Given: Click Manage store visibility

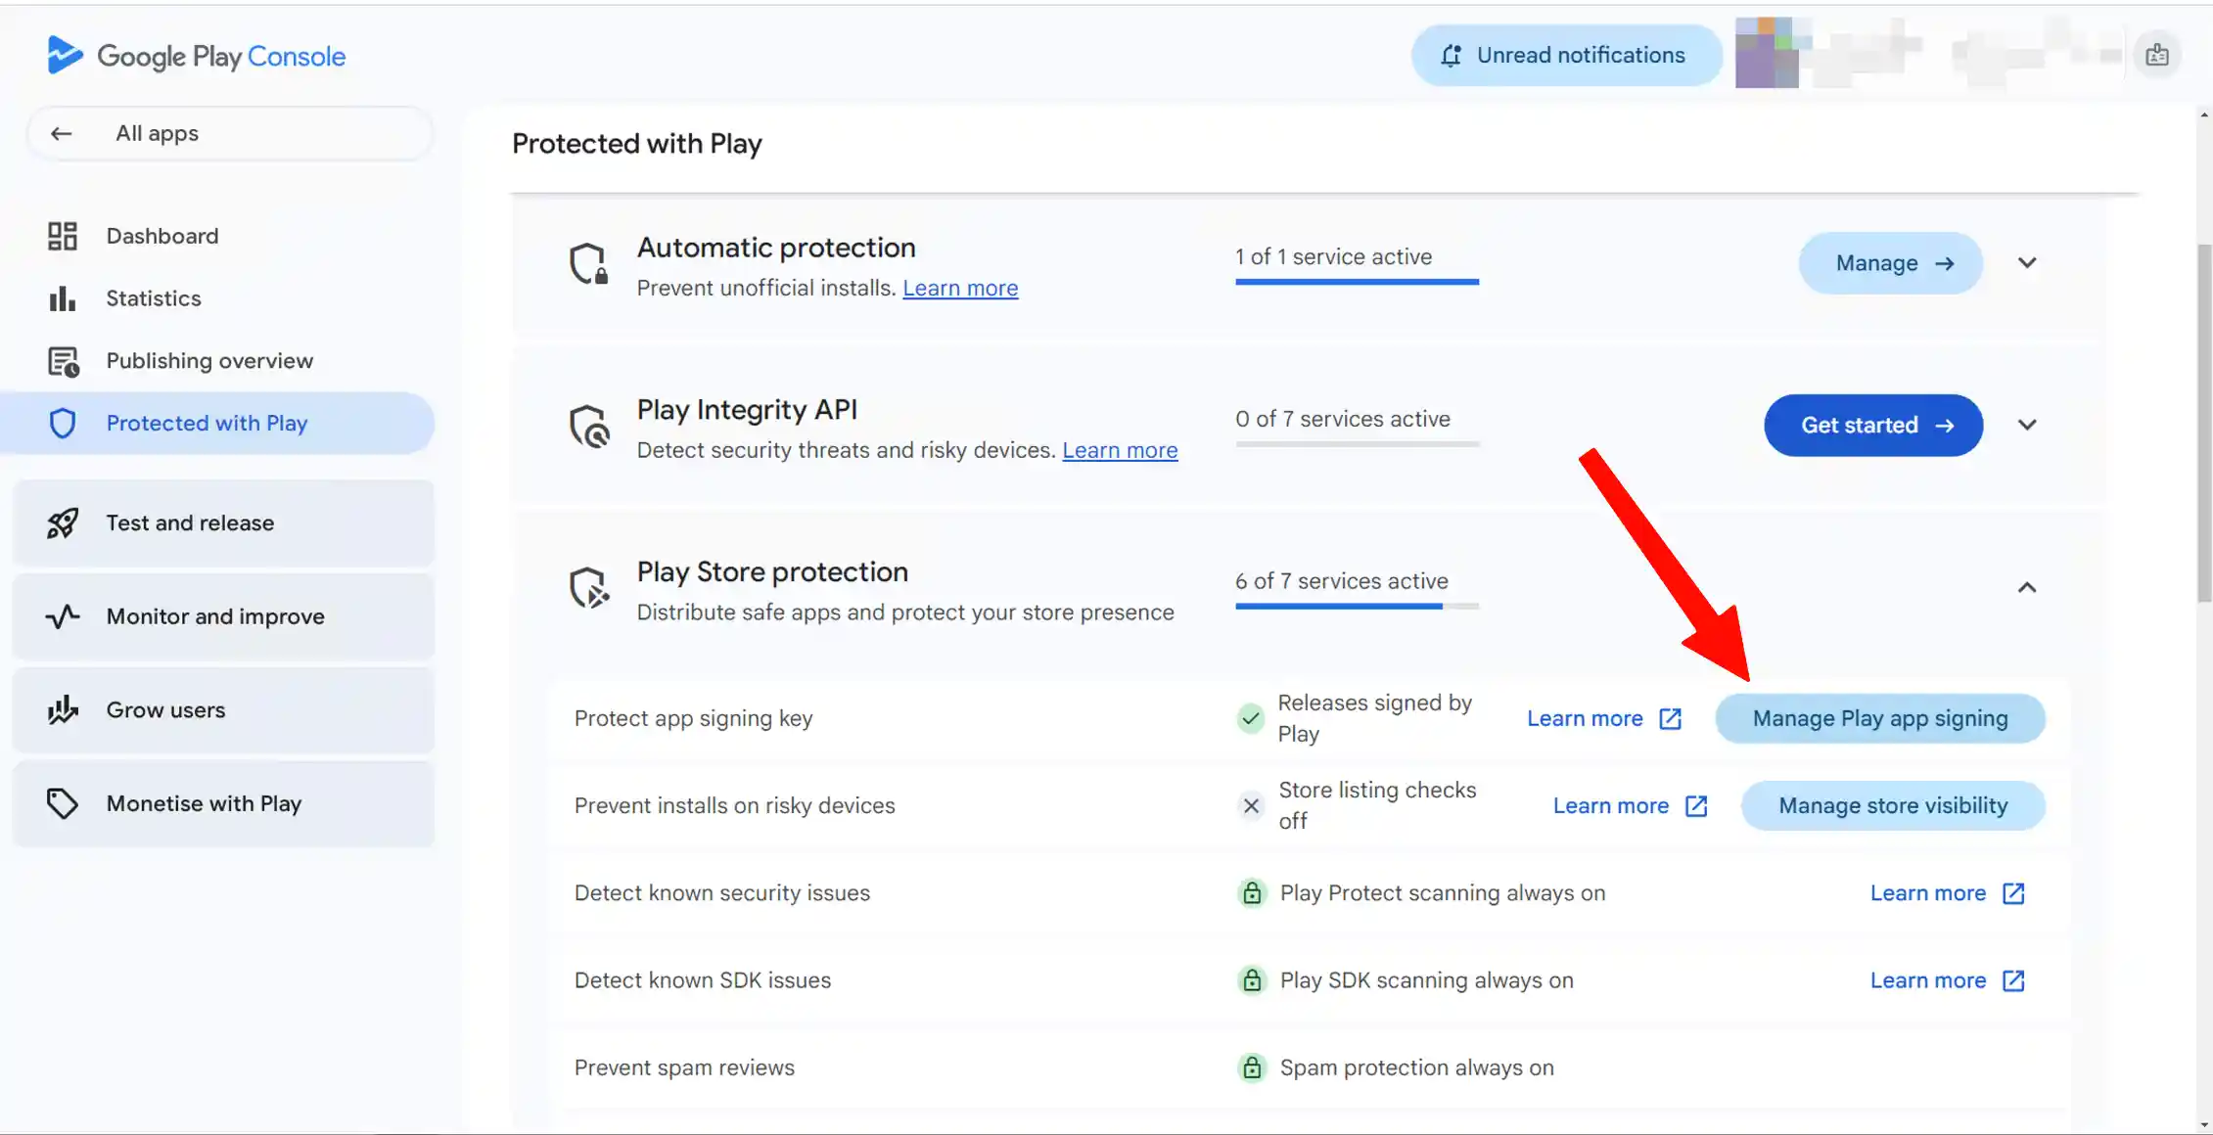Looking at the screenshot, I should (1893, 806).
